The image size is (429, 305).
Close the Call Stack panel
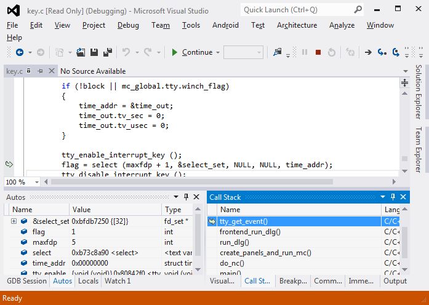point(403,197)
